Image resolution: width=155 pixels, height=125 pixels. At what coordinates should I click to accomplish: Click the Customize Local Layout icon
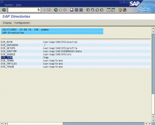[x=125, y=10]
